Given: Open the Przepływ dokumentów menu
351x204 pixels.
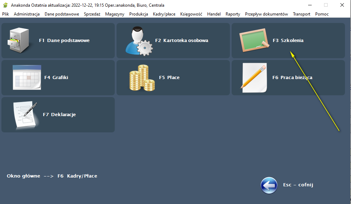Looking at the screenshot, I should tap(266, 14).
